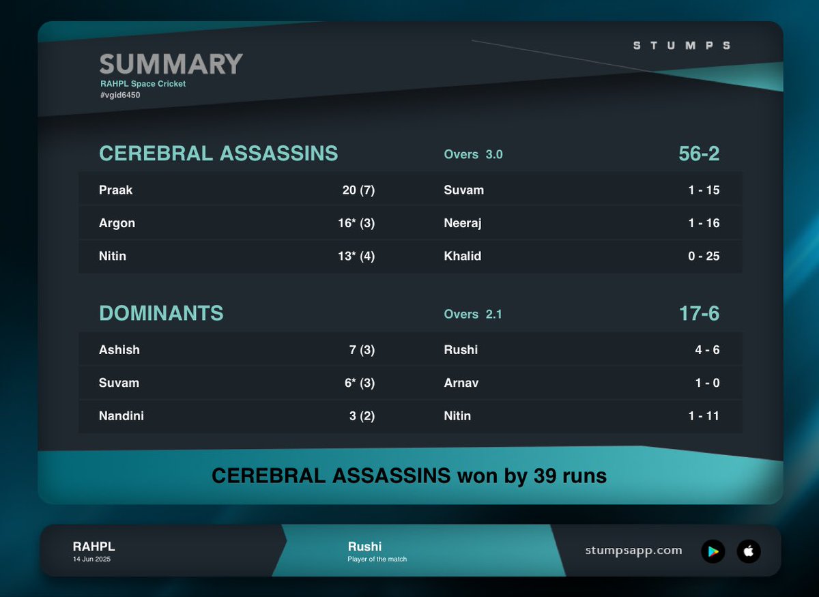Select the RAHPL Space Cricket subtitle
Image resolution: width=819 pixels, height=597 pixels.
pos(143,84)
